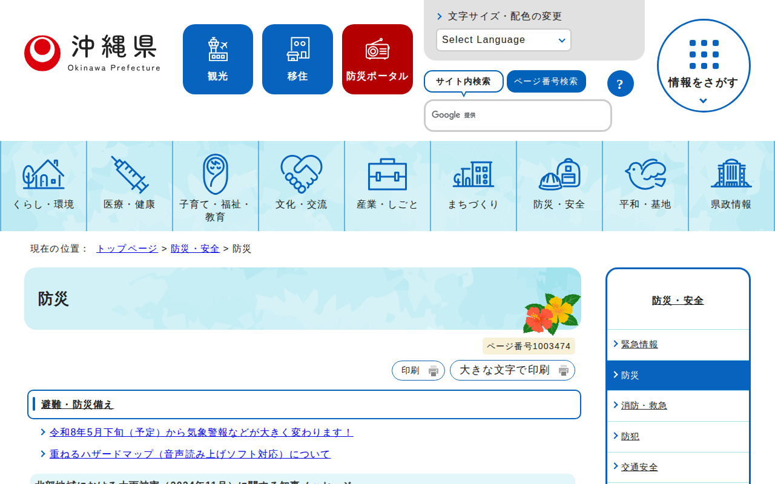775x484 pixels.
Task: Open the 防災・安全 helmet category
Action: click(x=559, y=186)
